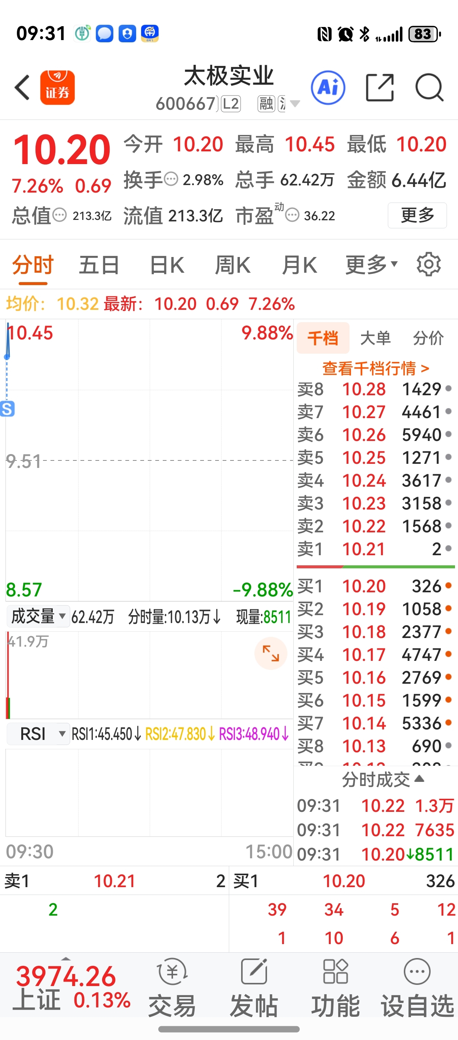Tap info icon next to 总值
This screenshot has height=1040, width=458.
59,215
